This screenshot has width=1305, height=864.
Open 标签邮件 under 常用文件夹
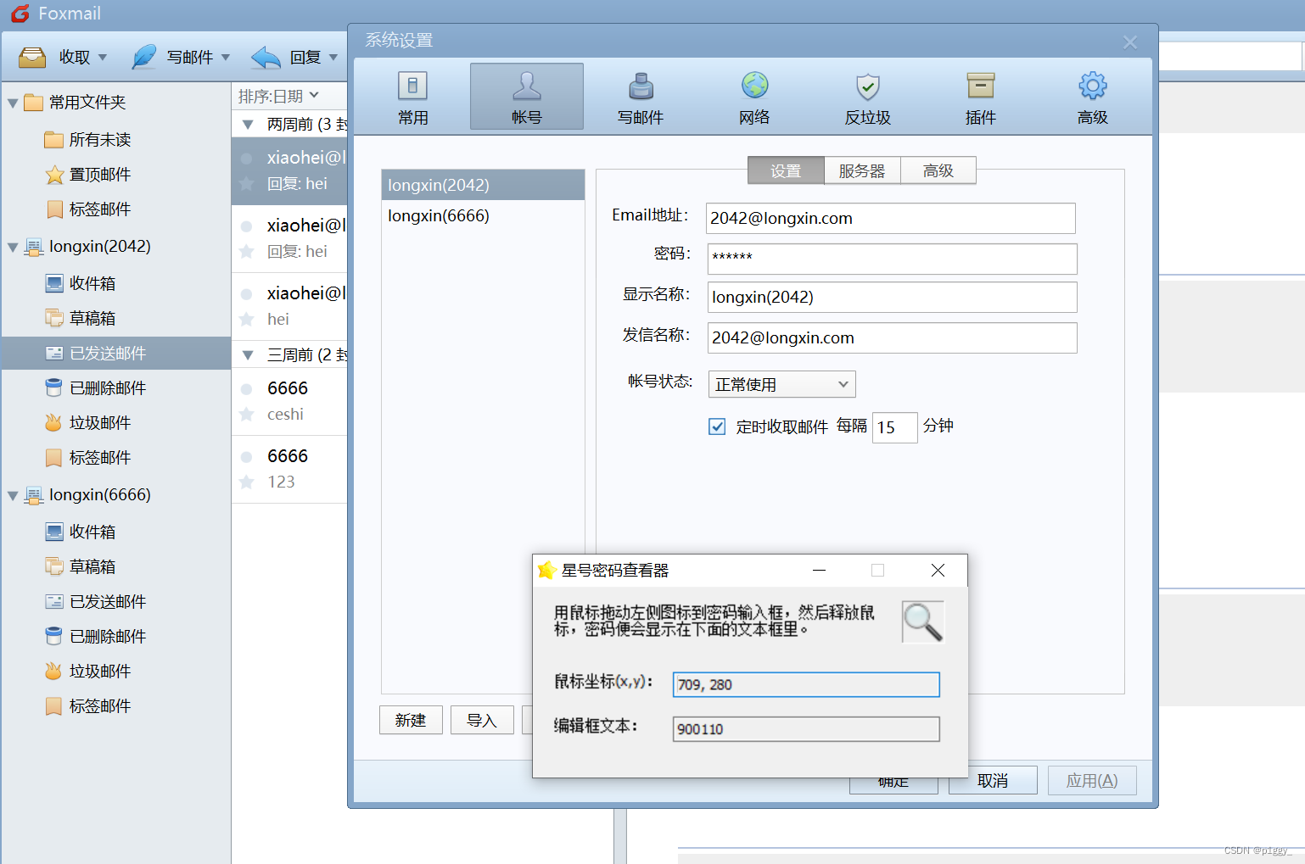(x=87, y=209)
